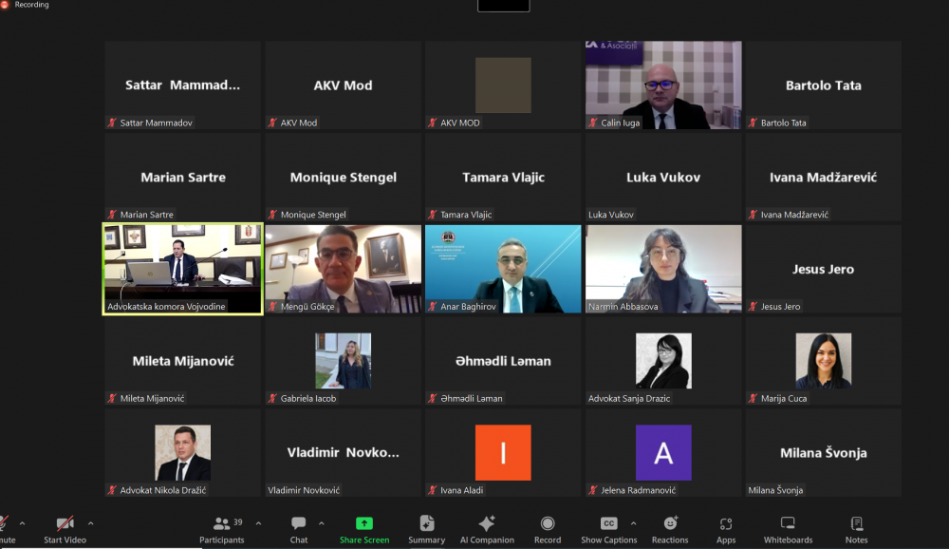Open the Participants panel

click(x=221, y=528)
